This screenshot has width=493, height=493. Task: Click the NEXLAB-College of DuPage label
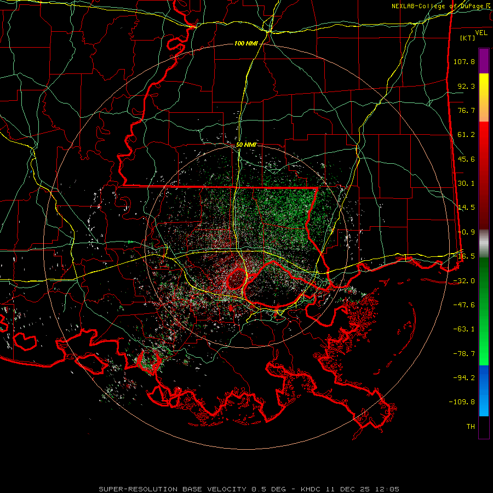pyautogui.click(x=441, y=6)
